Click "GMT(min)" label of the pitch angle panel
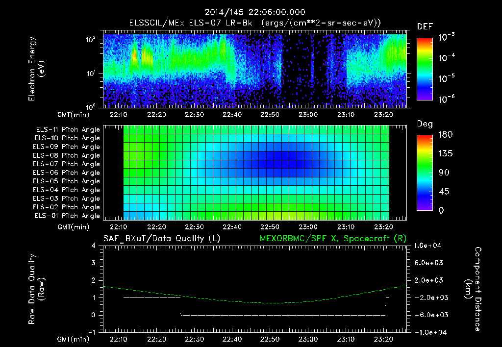The height and width of the screenshot is (347, 502). 74,227
